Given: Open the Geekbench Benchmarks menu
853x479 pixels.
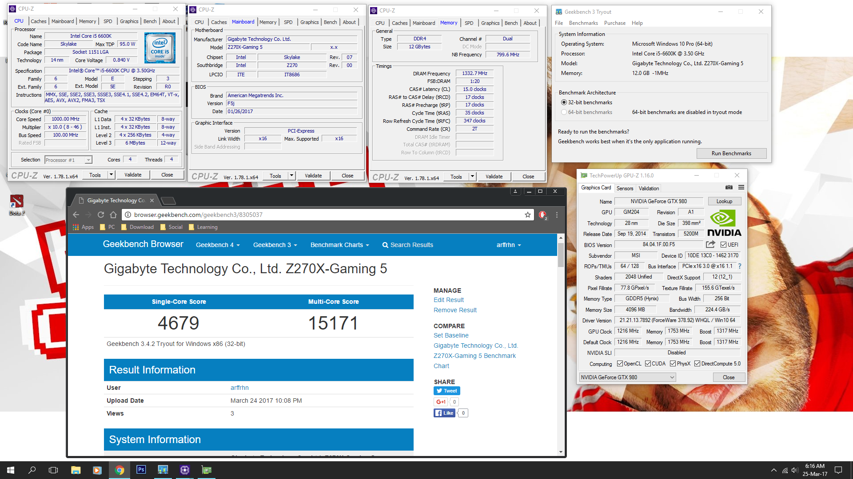Looking at the screenshot, I should click(x=583, y=23).
